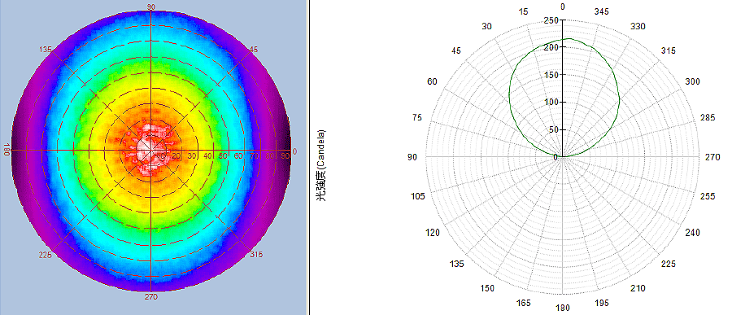Click the 60 degree label on polar chart
The height and width of the screenshot is (315, 732).
pyautogui.click(x=433, y=81)
